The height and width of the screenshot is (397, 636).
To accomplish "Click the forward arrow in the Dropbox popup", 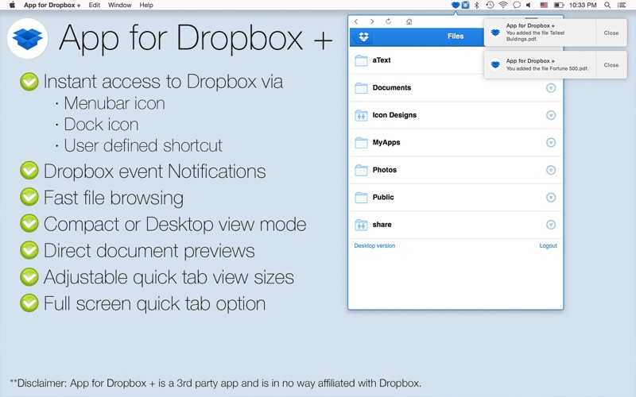I will point(372,21).
